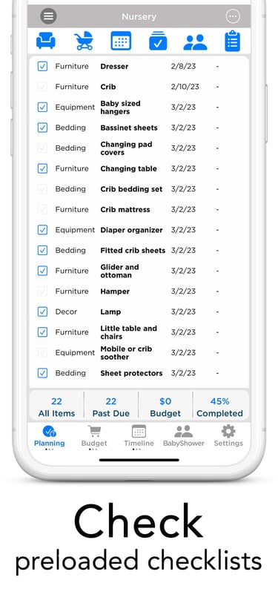Check the Hamper item checkbox

coord(42,292)
